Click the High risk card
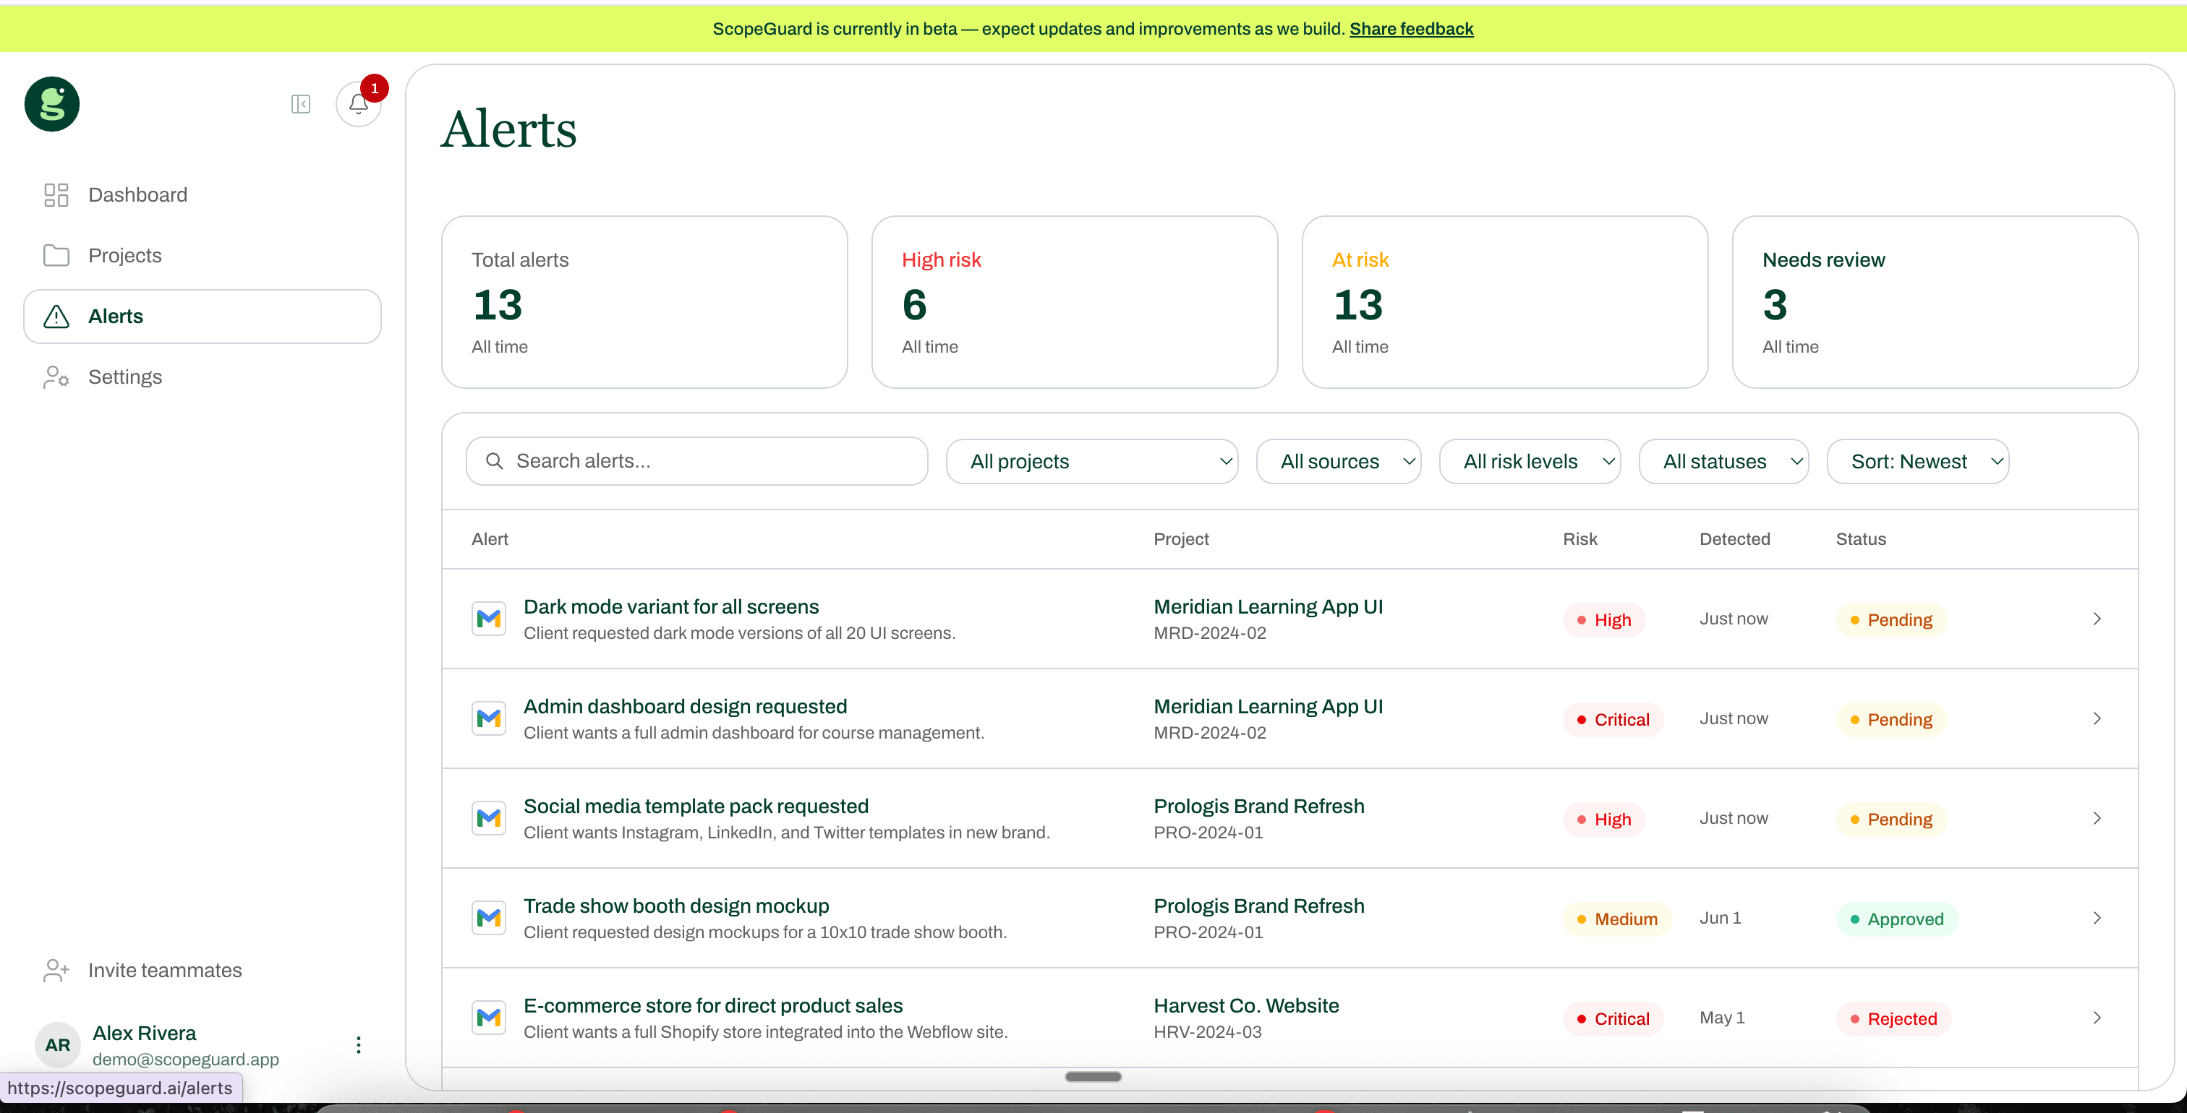The image size is (2187, 1113). [1074, 302]
